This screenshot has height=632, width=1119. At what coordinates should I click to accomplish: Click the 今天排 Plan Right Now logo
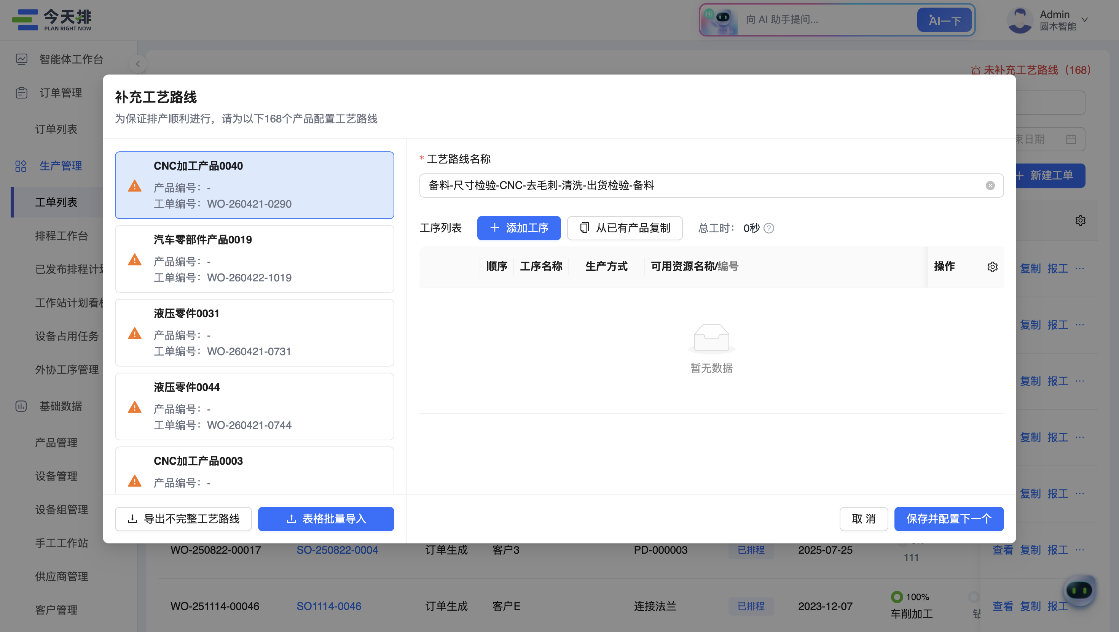coord(52,20)
